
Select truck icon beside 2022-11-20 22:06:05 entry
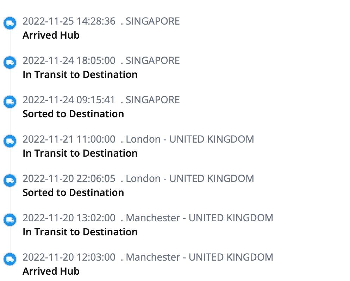(x=10, y=180)
